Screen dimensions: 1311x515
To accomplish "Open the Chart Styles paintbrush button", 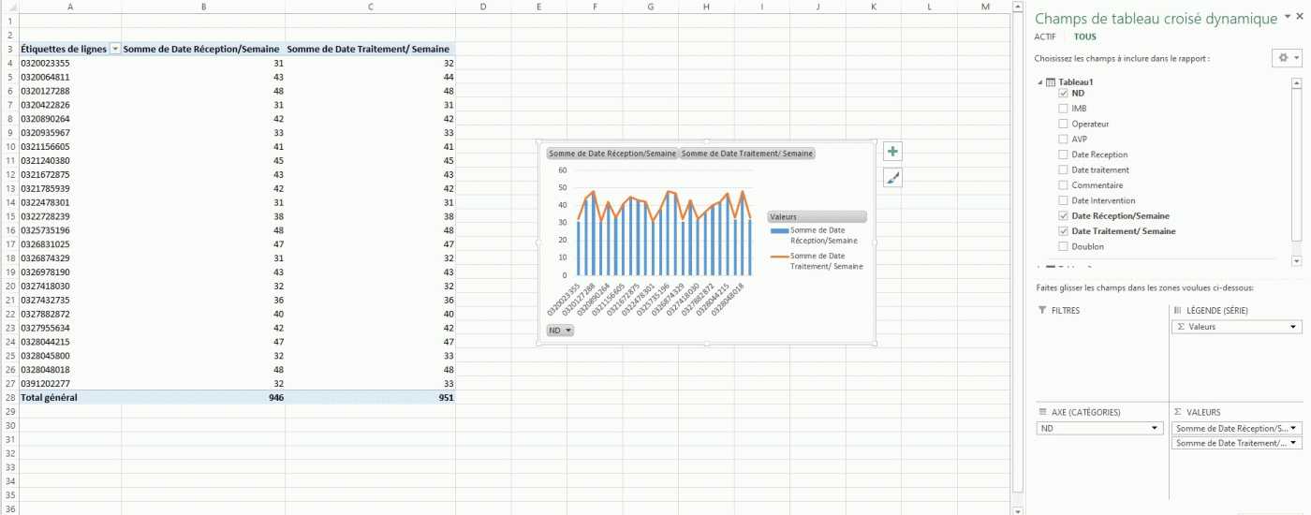I will click(x=892, y=178).
